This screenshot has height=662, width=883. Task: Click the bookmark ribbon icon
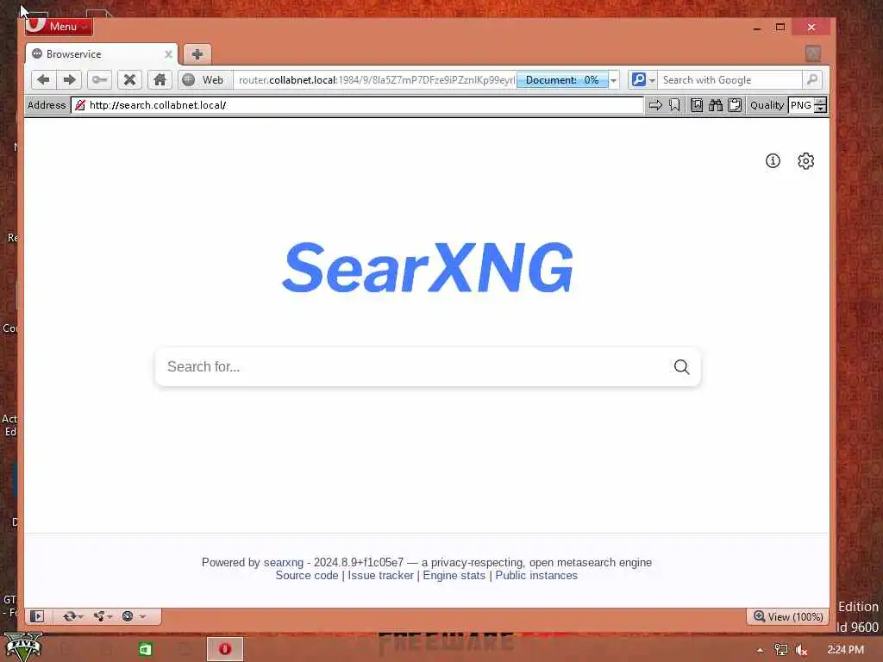[674, 105]
